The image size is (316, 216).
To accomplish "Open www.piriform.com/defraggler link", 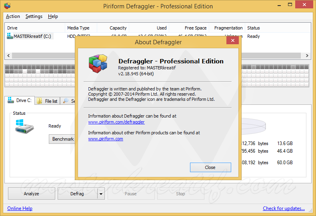I will 116,122.
